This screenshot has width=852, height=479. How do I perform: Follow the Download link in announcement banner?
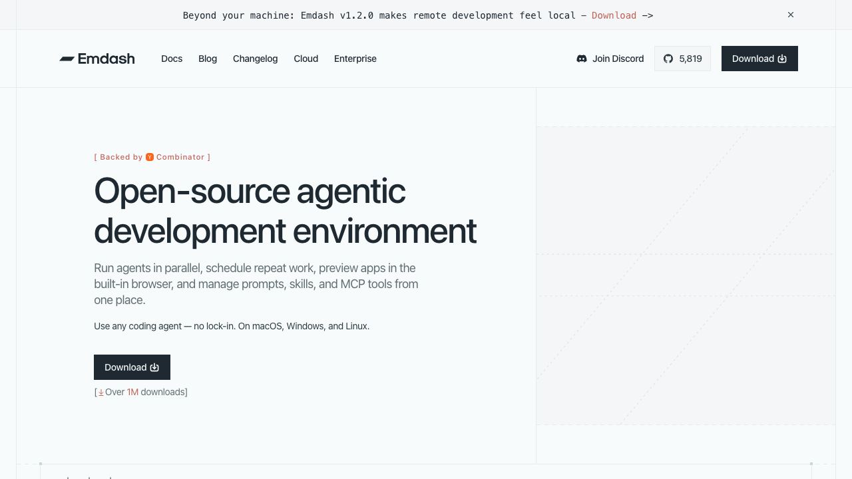(614, 15)
